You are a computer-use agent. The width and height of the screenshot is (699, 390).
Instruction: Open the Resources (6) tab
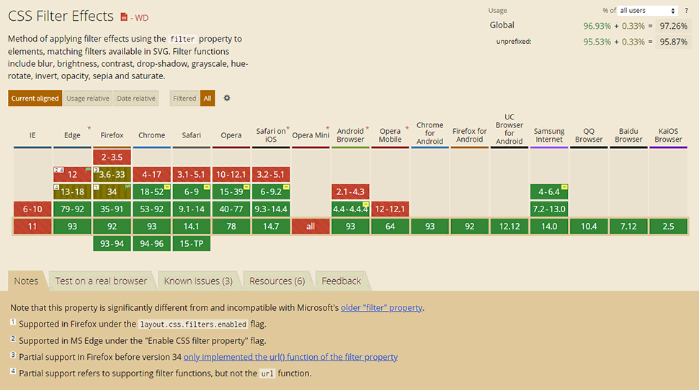pyautogui.click(x=277, y=281)
